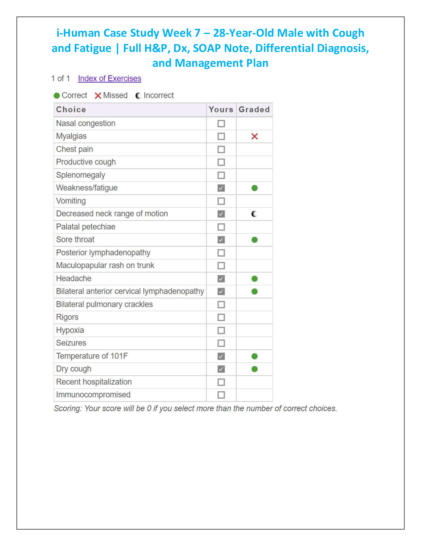Check the Chest pain checkbox
Viewport: 421px width, 546px height.
221,149
